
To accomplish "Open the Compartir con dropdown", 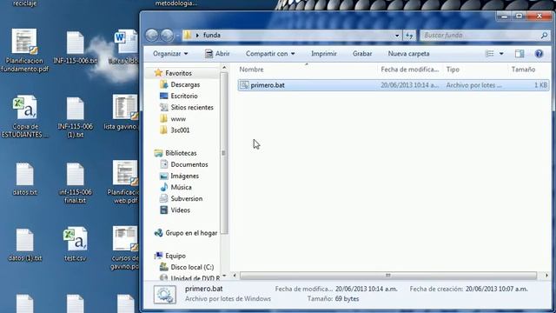I will (x=270, y=54).
